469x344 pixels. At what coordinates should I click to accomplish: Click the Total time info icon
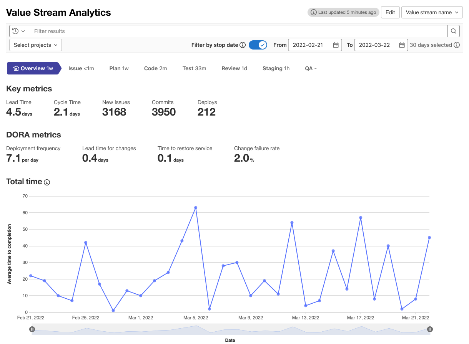(x=47, y=182)
